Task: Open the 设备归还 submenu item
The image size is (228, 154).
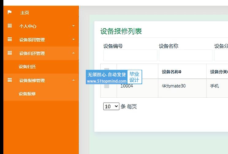Action: (27, 67)
